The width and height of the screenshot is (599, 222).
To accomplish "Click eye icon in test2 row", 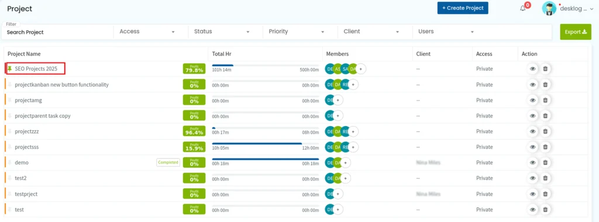I will 532,178.
